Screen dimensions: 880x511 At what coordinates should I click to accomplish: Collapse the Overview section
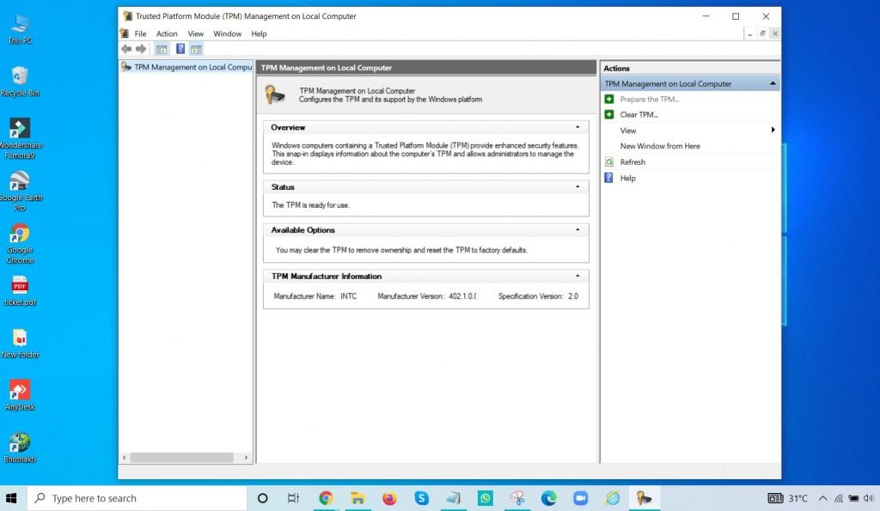tap(577, 127)
